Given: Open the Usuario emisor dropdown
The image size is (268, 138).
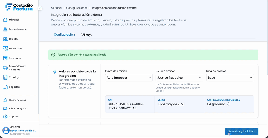Looking at the screenshot, I should coord(180,78).
